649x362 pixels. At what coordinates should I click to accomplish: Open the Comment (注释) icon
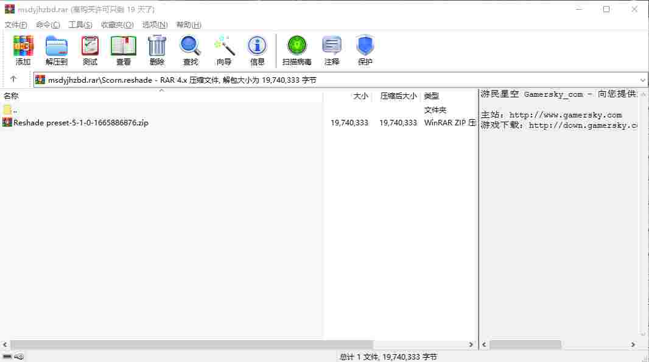(332, 50)
